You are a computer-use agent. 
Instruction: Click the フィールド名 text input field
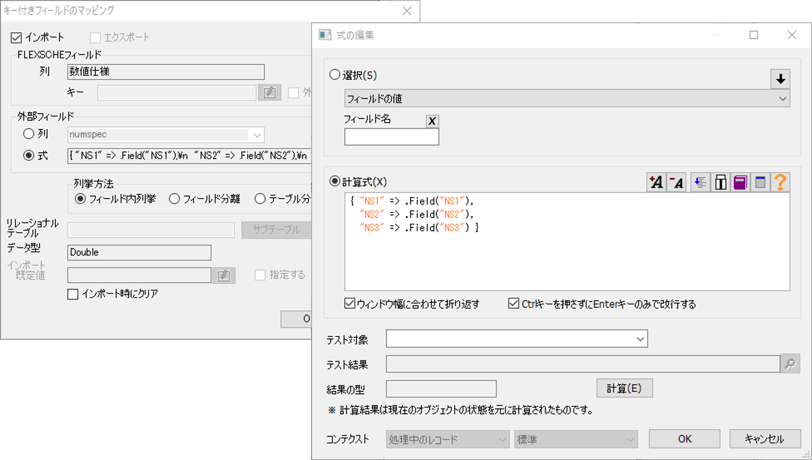392,137
